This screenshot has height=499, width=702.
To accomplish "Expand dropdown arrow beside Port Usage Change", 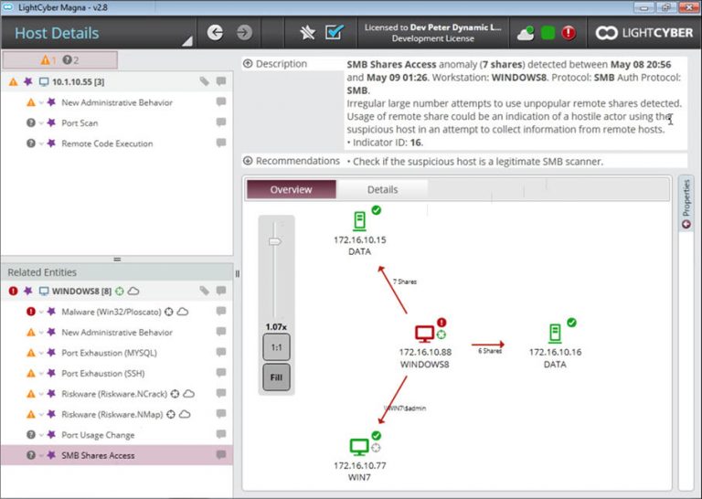I will click(41, 435).
